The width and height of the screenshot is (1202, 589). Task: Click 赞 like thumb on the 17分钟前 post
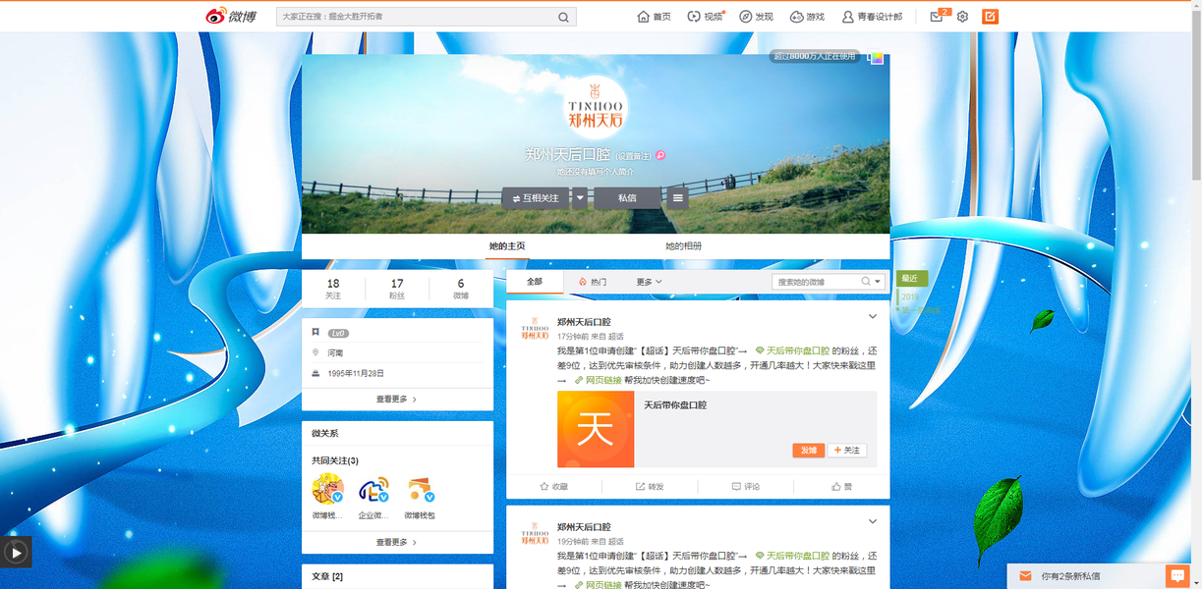pos(841,486)
